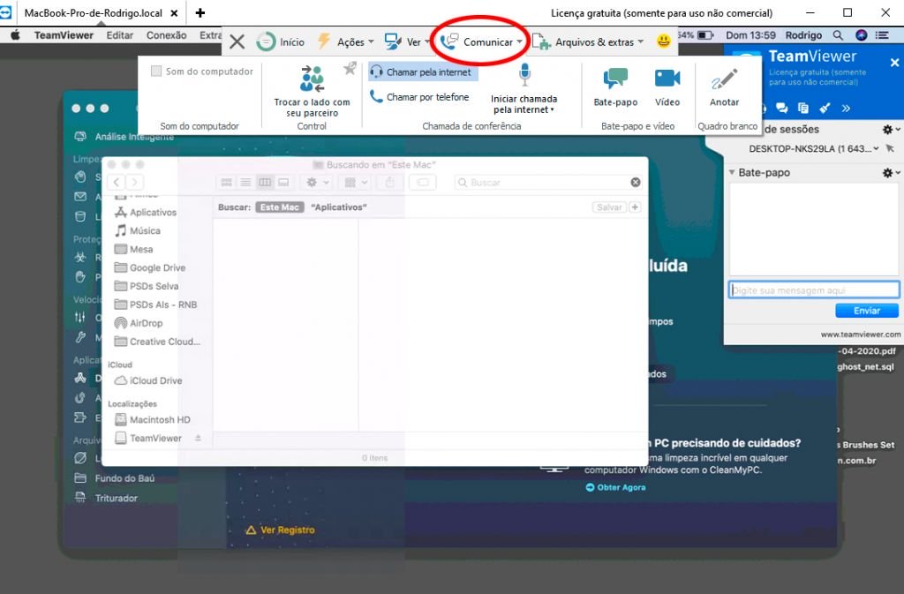Image resolution: width=904 pixels, height=594 pixels.
Task: Click Siri icon in Mac menu bar
Action: [861, 35]
